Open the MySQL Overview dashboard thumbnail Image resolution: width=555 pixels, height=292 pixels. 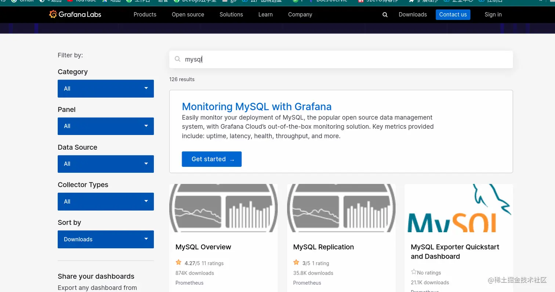224,208
